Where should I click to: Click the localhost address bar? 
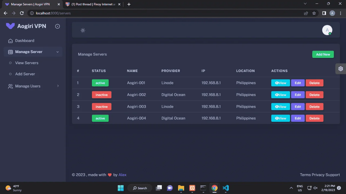[173, 13]
